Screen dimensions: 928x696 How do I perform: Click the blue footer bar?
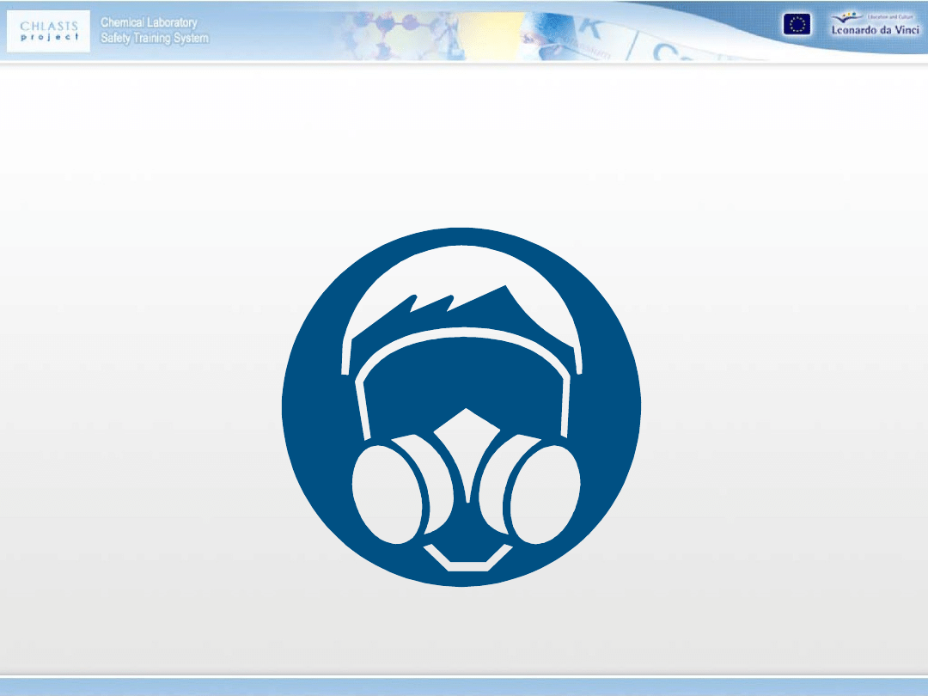point(464,686)
